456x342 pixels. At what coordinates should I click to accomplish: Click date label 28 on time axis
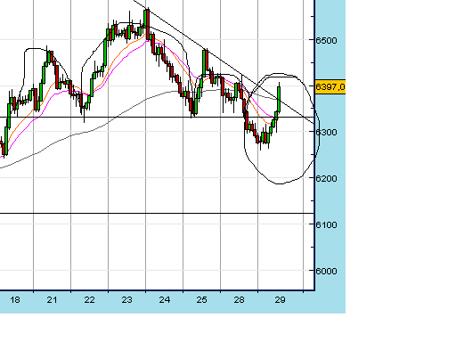239,300
